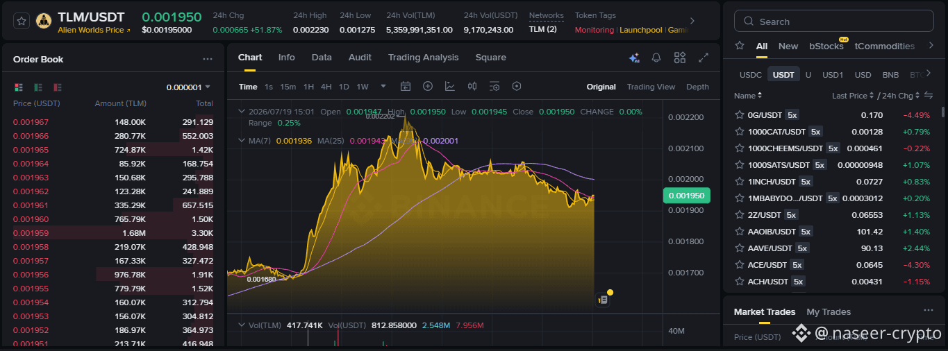Open the price alert bell icon
The width and height of the screenshot is (948, 351).
click(656, 58)
